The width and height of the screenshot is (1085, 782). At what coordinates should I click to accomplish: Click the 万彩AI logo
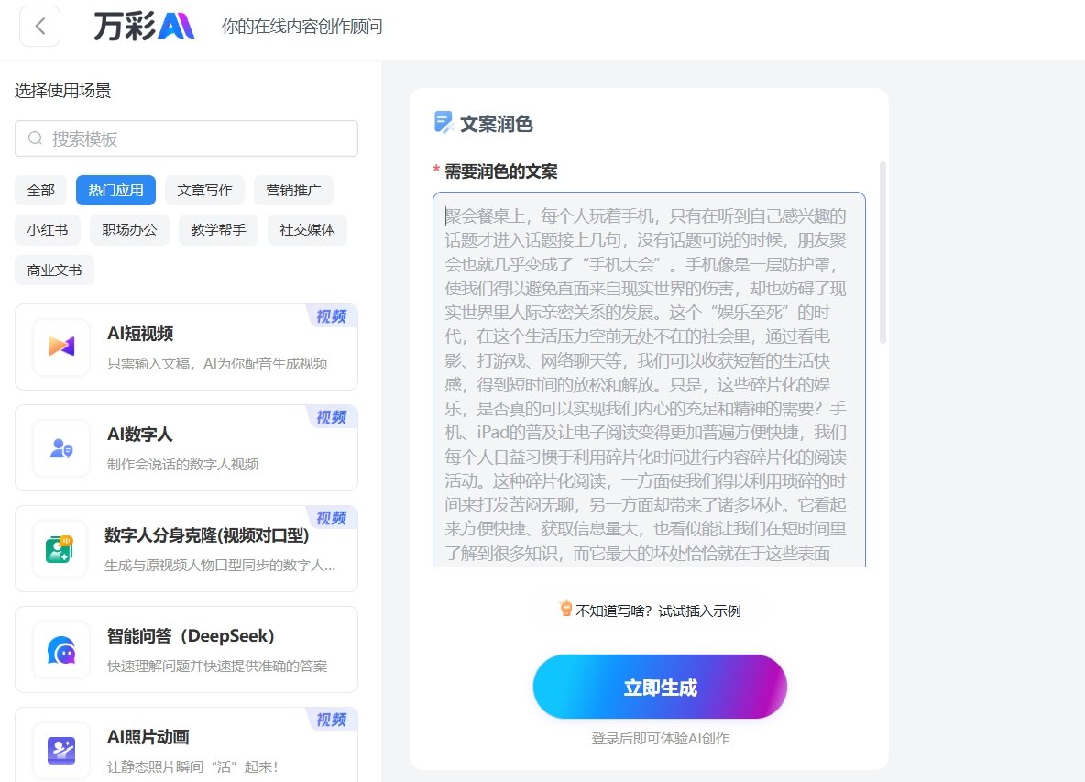pos(142,27)
